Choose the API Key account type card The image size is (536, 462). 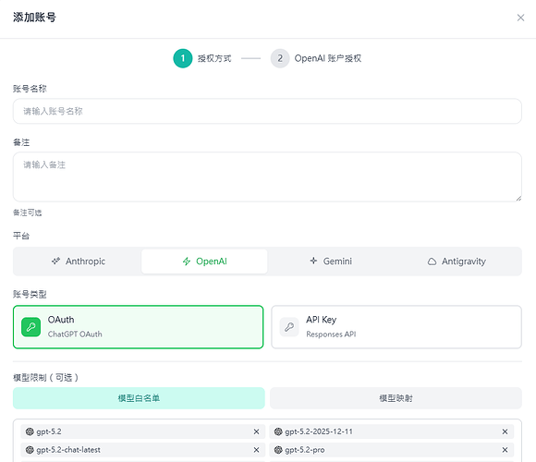coord(396,327)
